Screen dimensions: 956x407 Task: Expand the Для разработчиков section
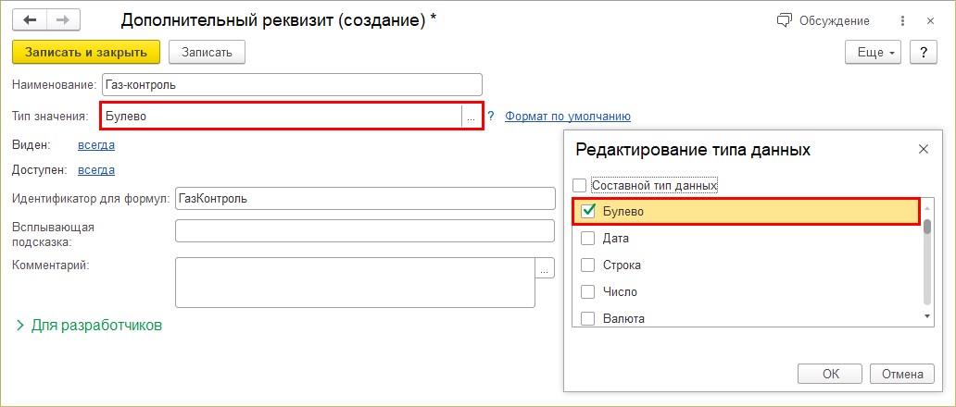click(89, 326)
